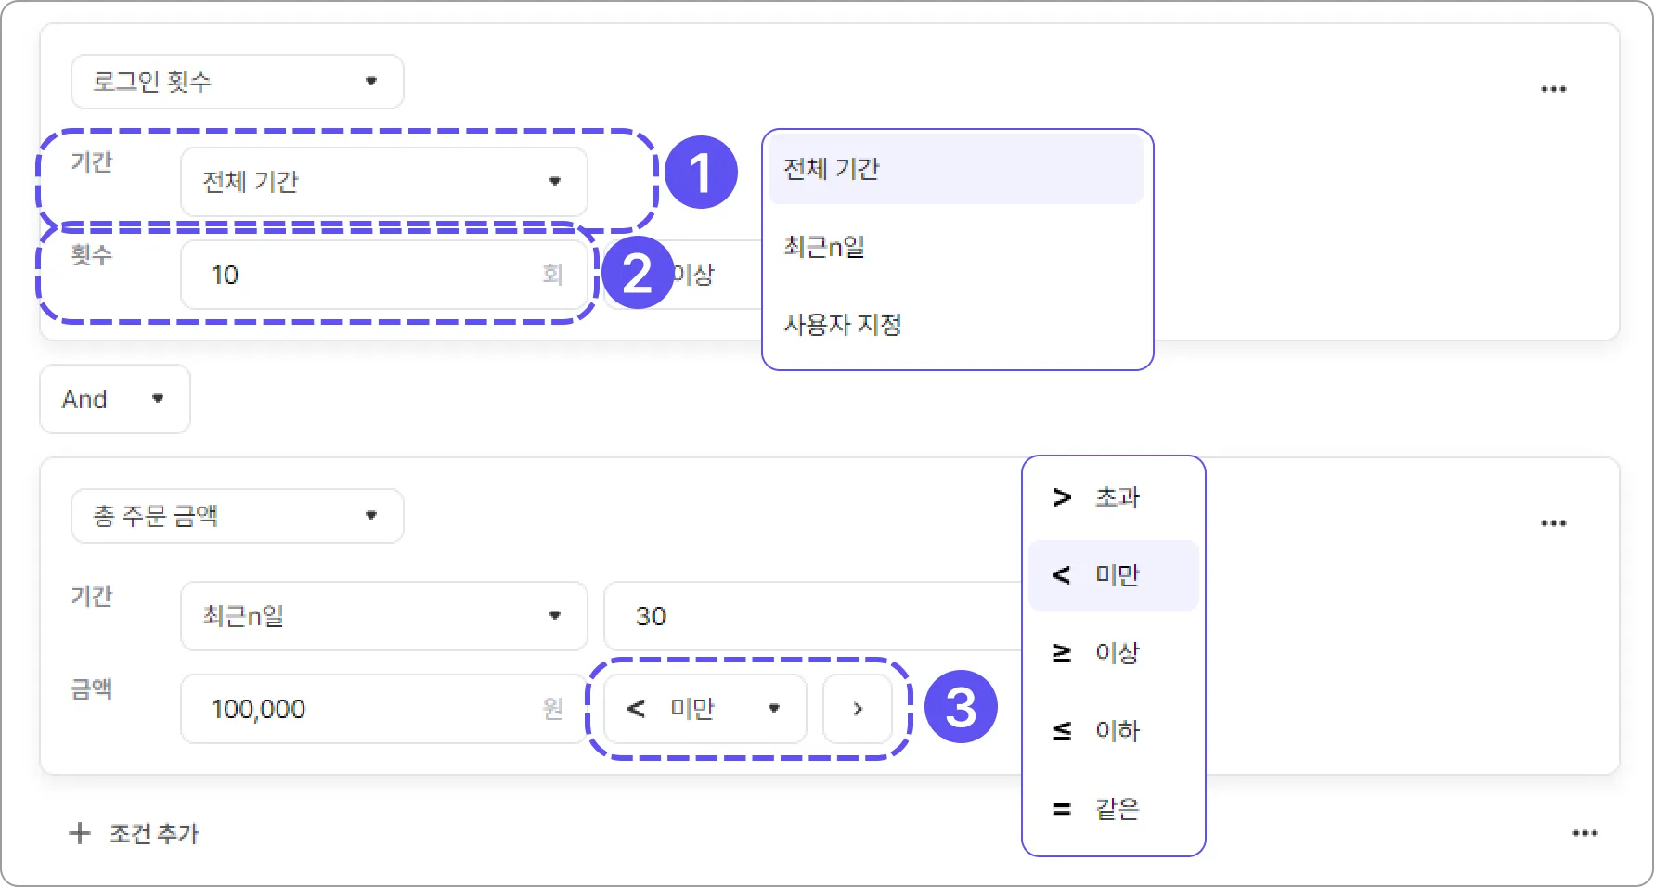
Task: Open the 총 주문 금액 condition dropdown
Action: 237,516
